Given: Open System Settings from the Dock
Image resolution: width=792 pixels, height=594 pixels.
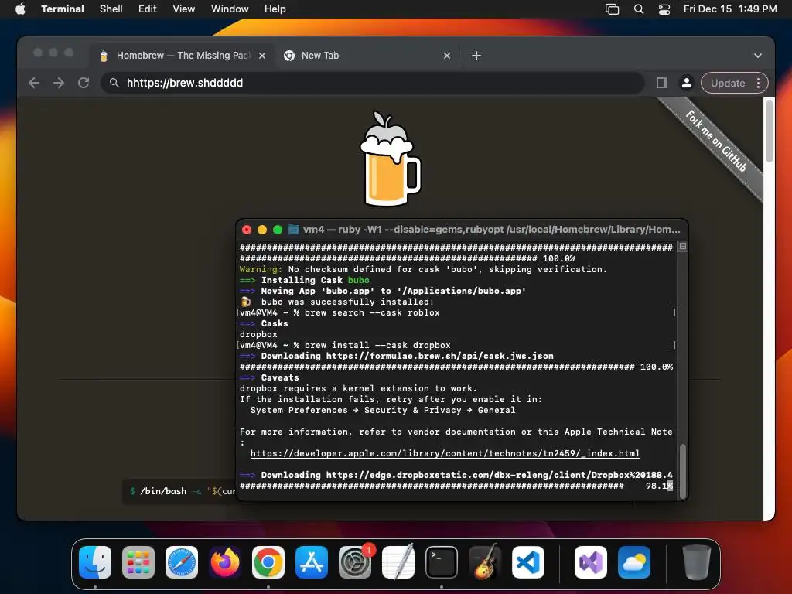Looking at the screenshot, I should [355, 562].
